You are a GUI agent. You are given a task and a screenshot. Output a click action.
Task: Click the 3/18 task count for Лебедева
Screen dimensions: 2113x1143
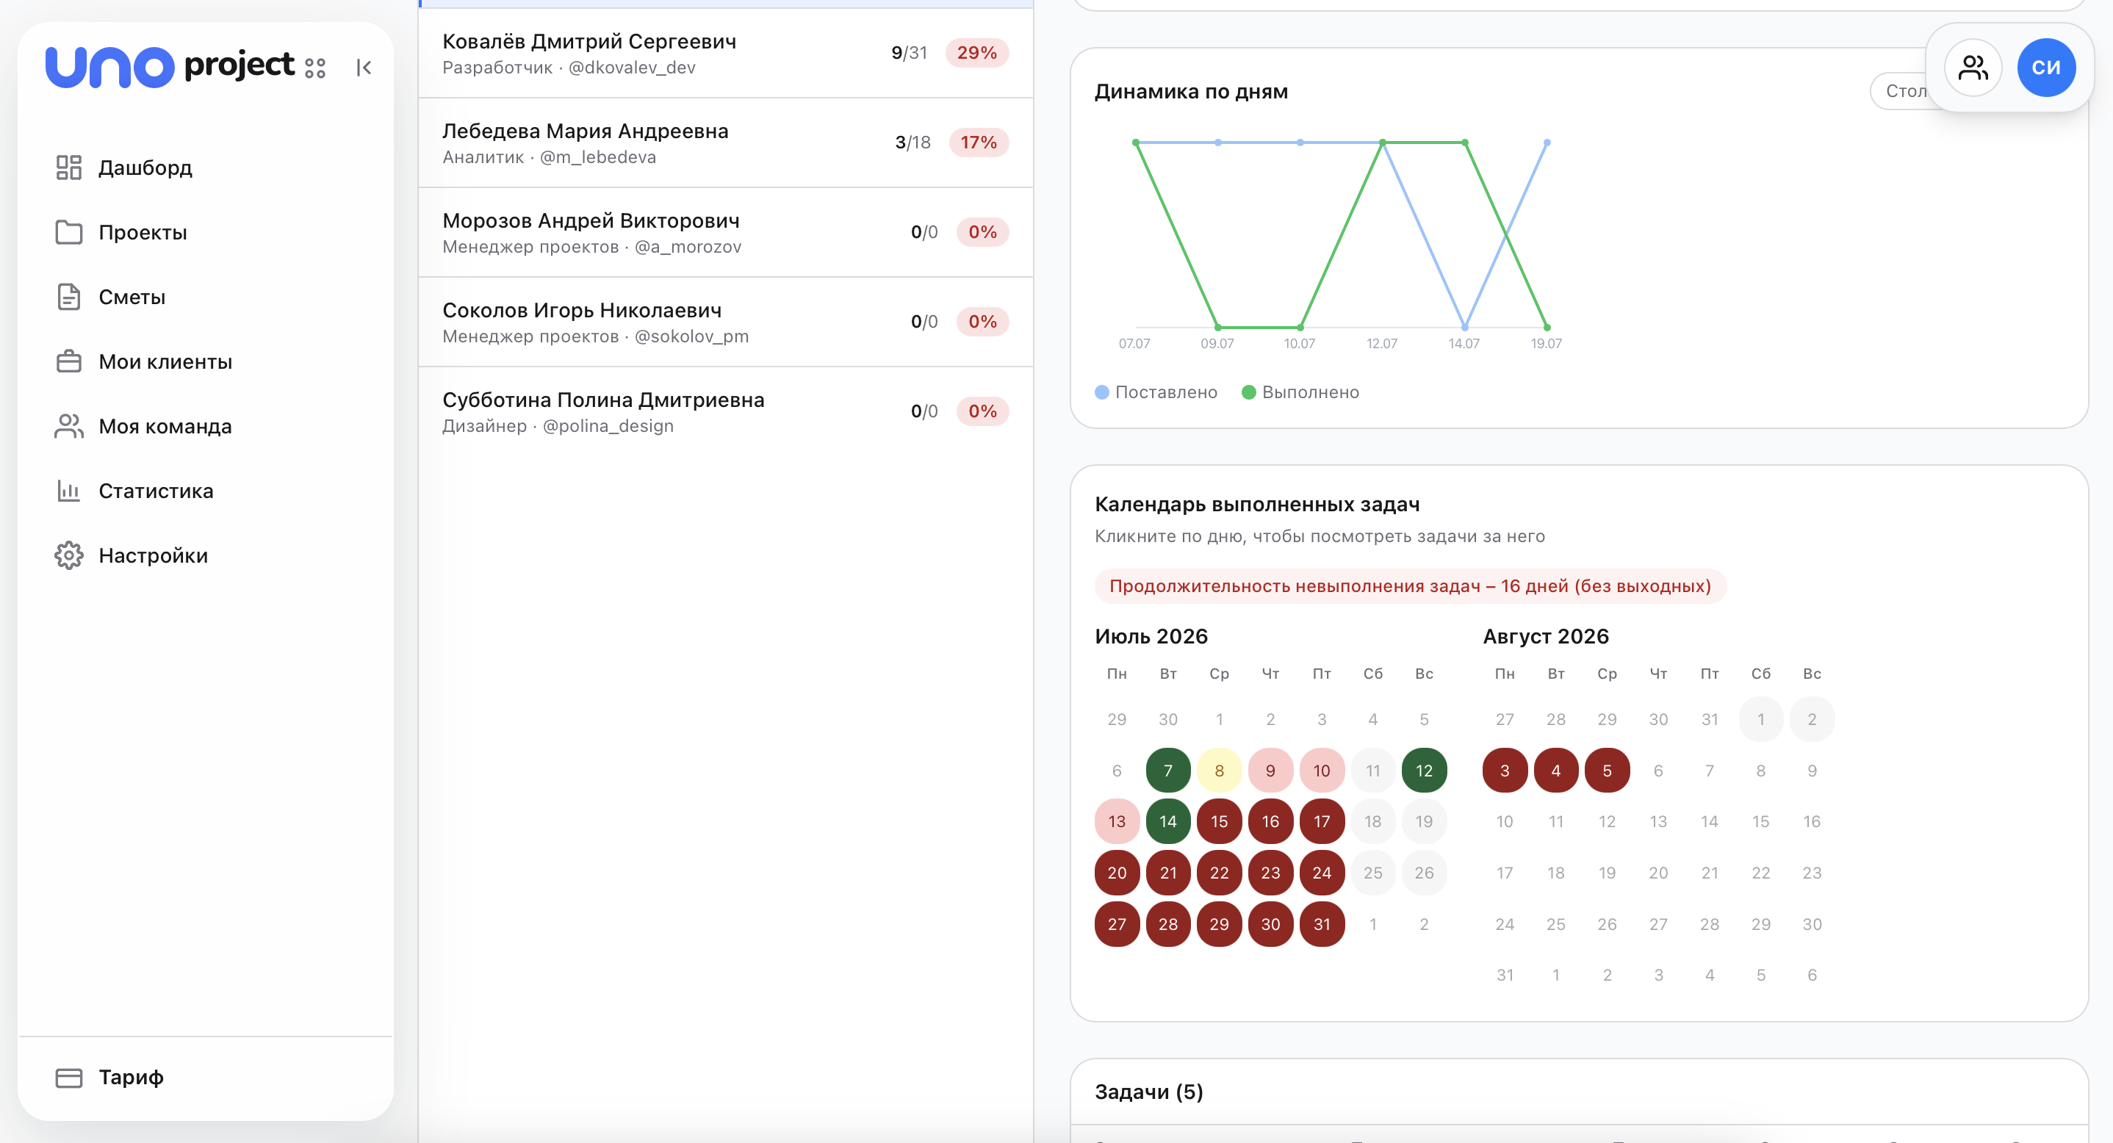(913, 142)
